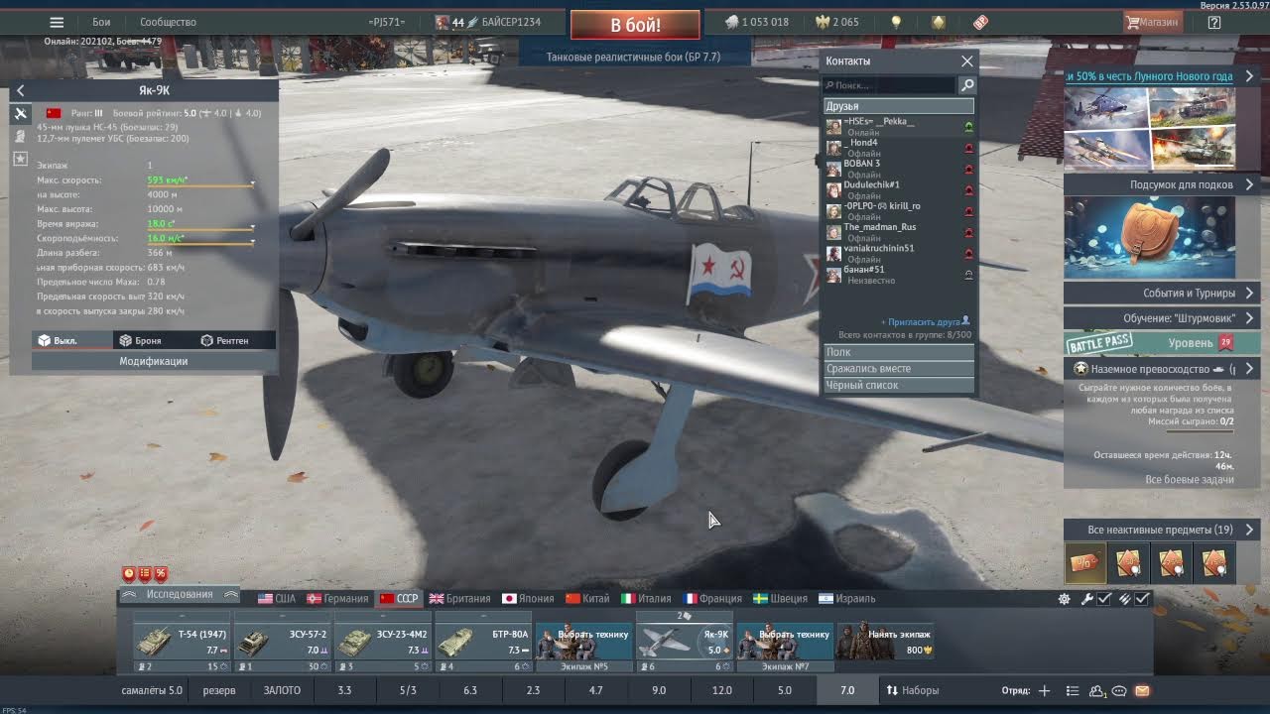Open Все боевые задачи link
Viewport: 1270px width, 714px height.
(x=1190, y=479)
